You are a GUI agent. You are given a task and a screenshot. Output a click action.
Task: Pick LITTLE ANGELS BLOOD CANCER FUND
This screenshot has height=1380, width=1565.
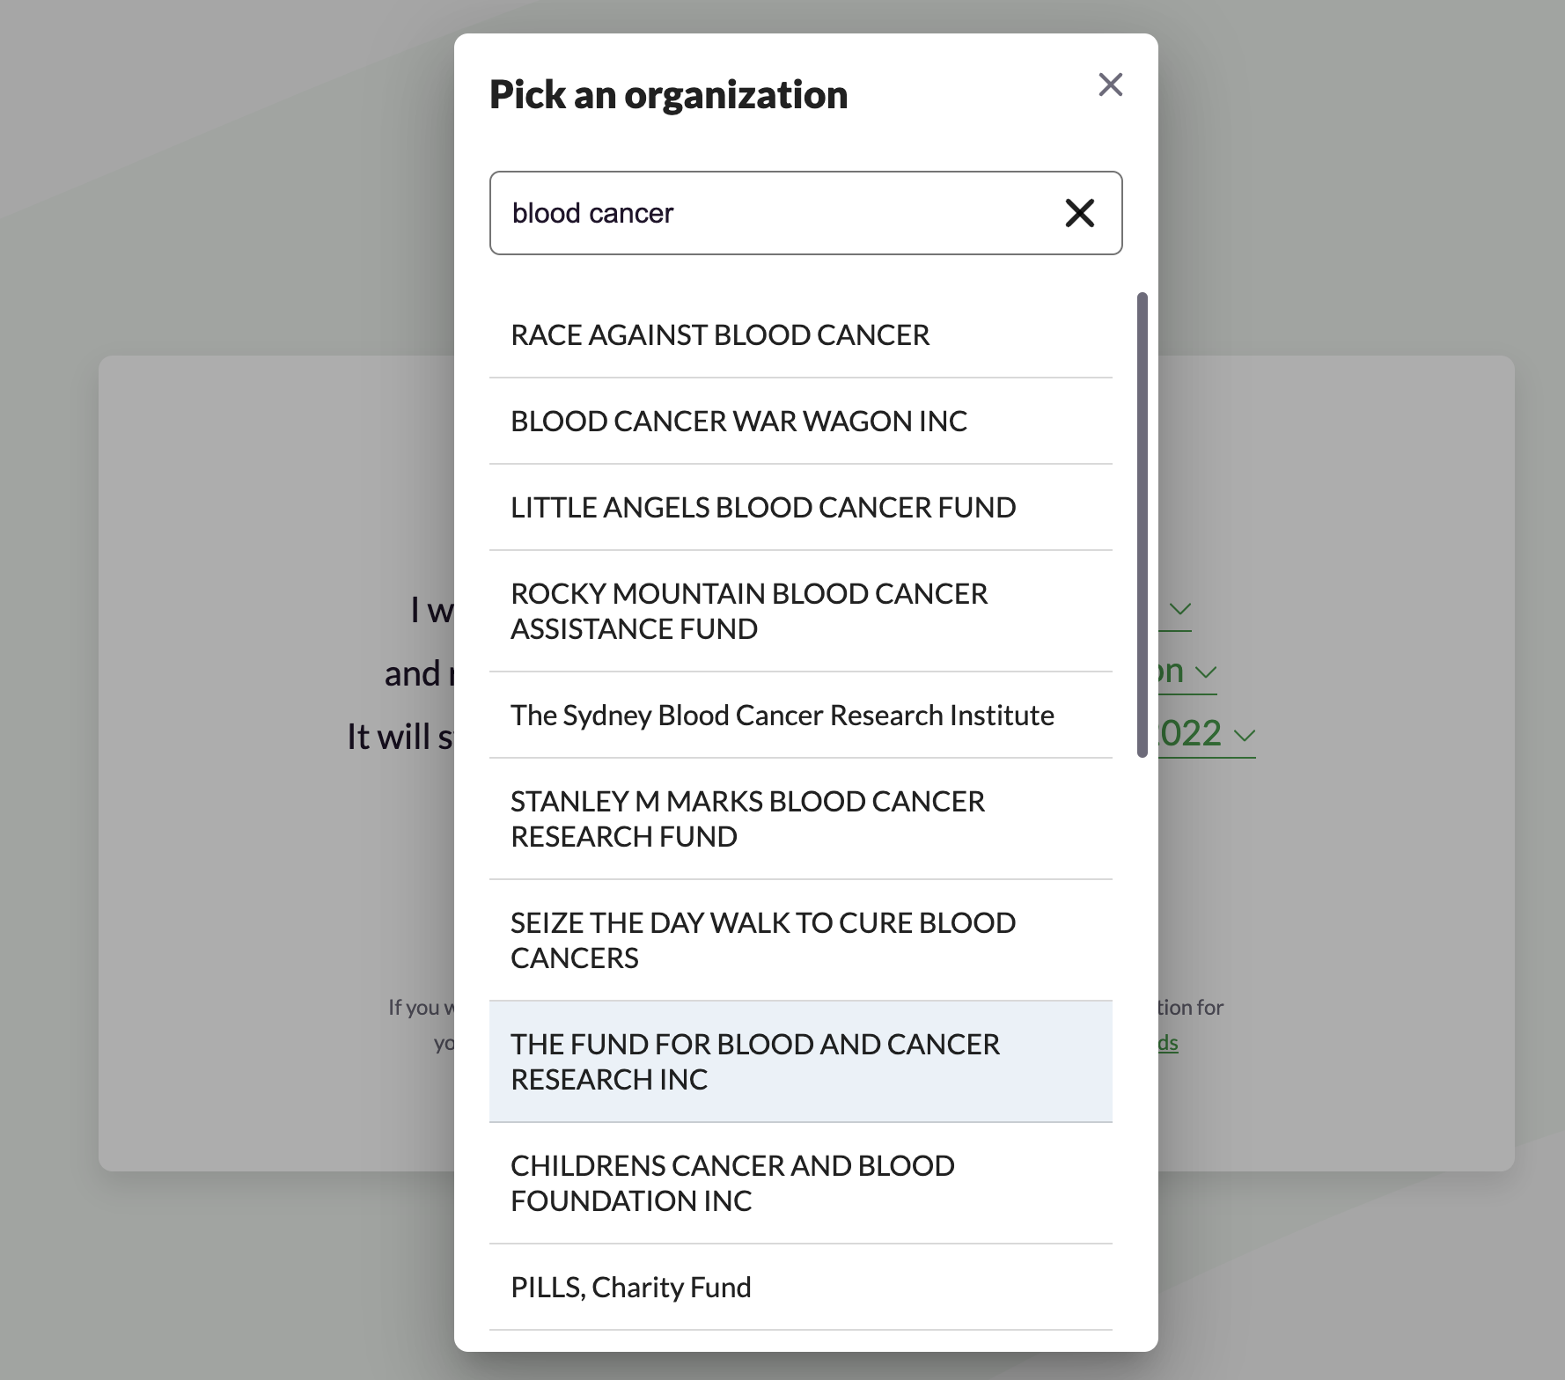click(801, 508)
